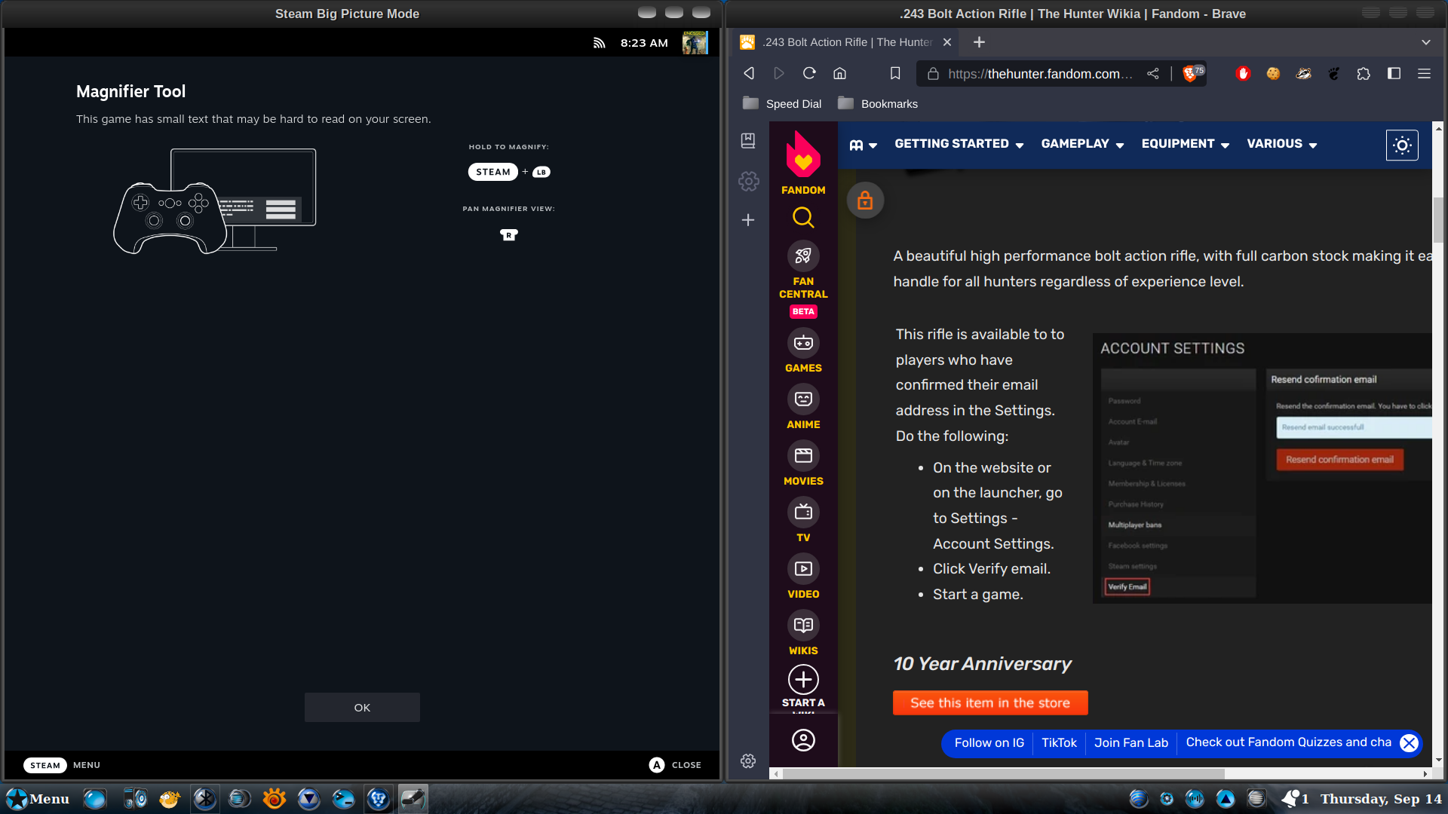Open Check out Fandom Quizzes link
The image size is (1448, 814).
(x=1288, y=742)
